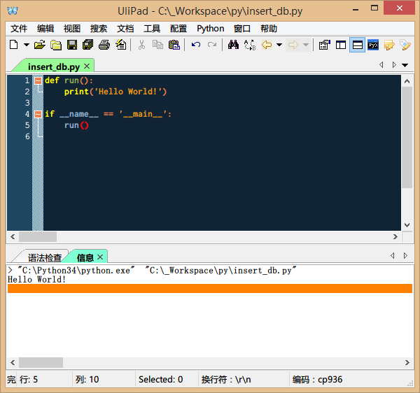Click the Open file folder icon
The image size is (420, 393).
[40, 45]
